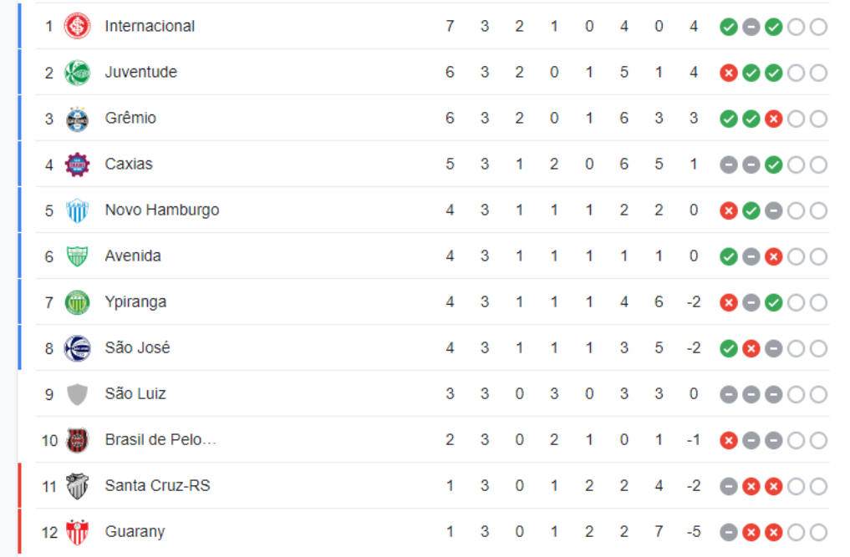Click the Santa Cruz-RS shield icon

click(x=77, y=485)
